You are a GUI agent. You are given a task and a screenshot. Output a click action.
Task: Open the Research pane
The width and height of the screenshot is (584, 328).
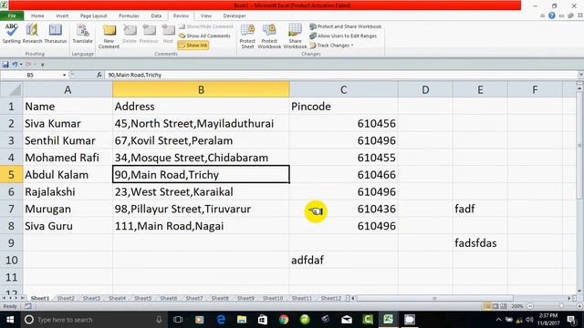(x=33, y=34)
